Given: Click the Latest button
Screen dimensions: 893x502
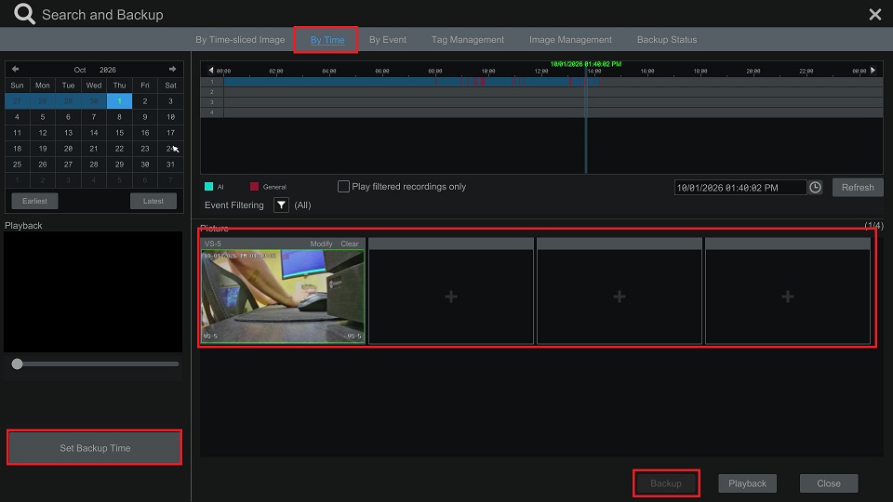Looking at the screenshot, I should [x=153, y=201].
